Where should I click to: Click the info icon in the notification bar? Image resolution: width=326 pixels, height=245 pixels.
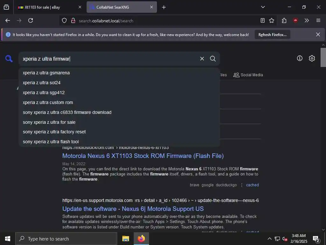tap(8, 34)
